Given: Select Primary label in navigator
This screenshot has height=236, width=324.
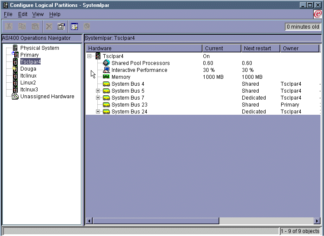Looking at the screenshot, I should pos(29,55).
